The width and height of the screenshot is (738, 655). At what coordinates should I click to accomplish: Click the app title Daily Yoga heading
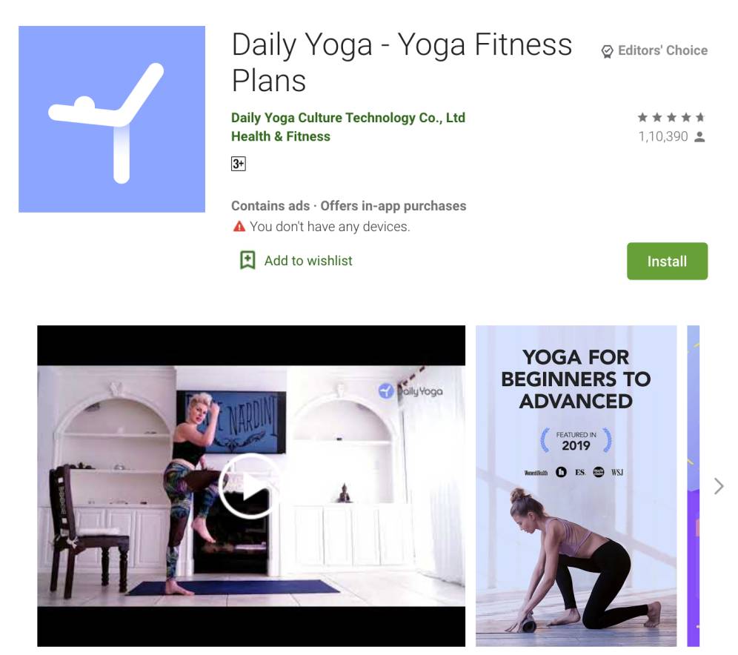(402, 62)
